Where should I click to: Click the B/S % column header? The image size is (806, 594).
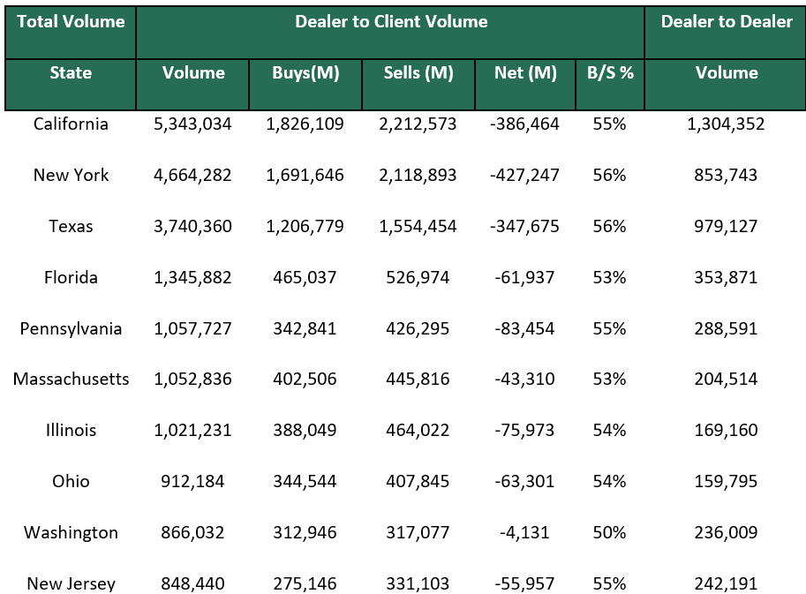pos(610,73)
